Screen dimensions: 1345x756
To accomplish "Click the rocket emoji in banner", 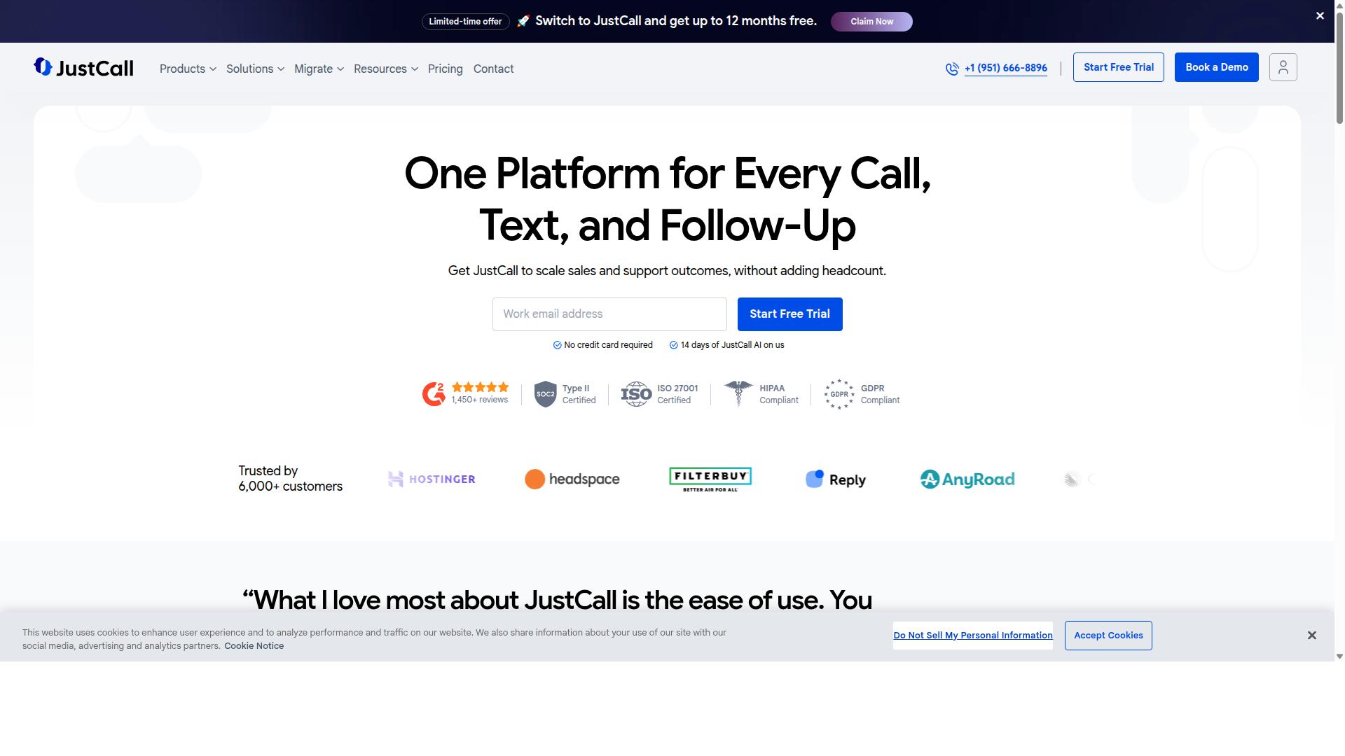I will [523, 21].
